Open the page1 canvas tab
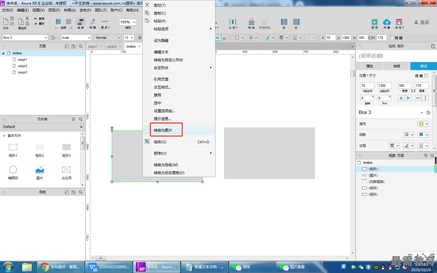Viewport: 437px width, 273px height. click(x=93, y=46)
